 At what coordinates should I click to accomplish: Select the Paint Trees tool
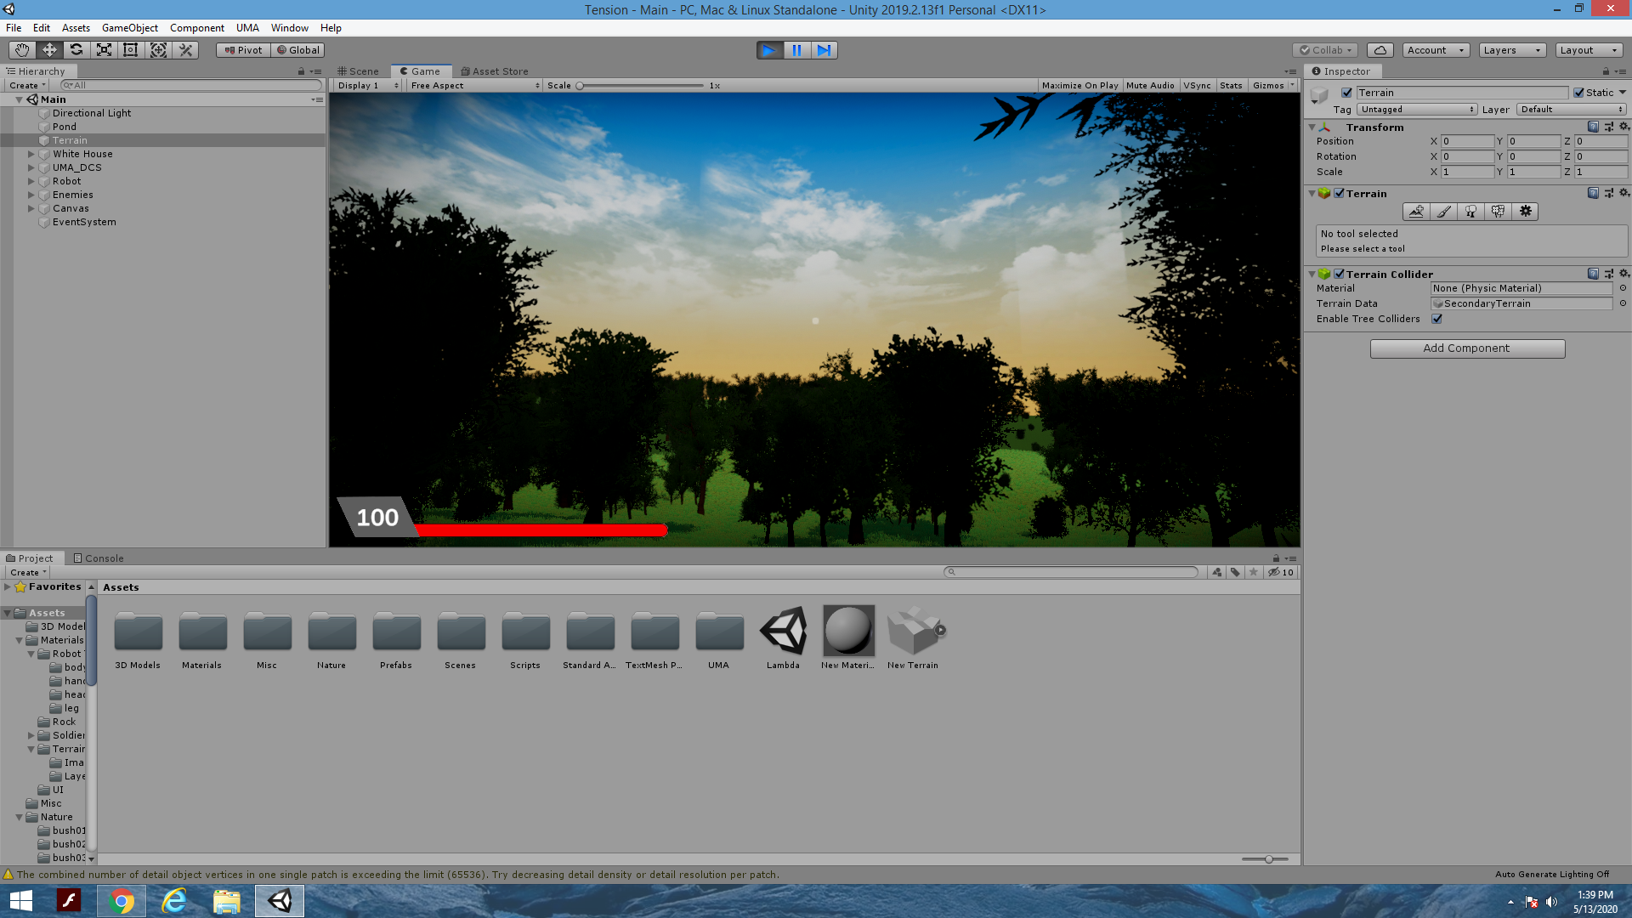[x=1470, y=212]
